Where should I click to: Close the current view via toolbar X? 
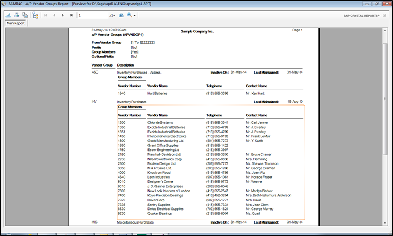[385, 15]
